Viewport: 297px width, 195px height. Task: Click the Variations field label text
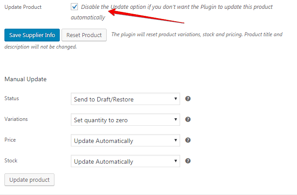[16, 119]
